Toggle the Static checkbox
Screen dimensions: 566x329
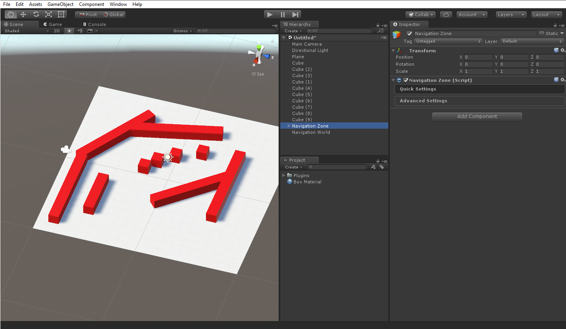coord(542,33)
